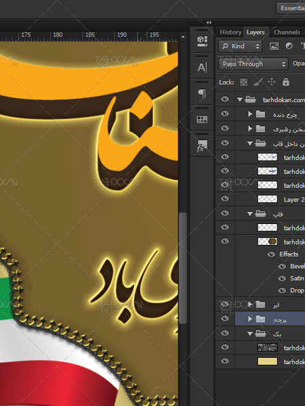Click the Effects label under the layer
305x406 pixels.
pyautogui.click(x=289, y=254)
